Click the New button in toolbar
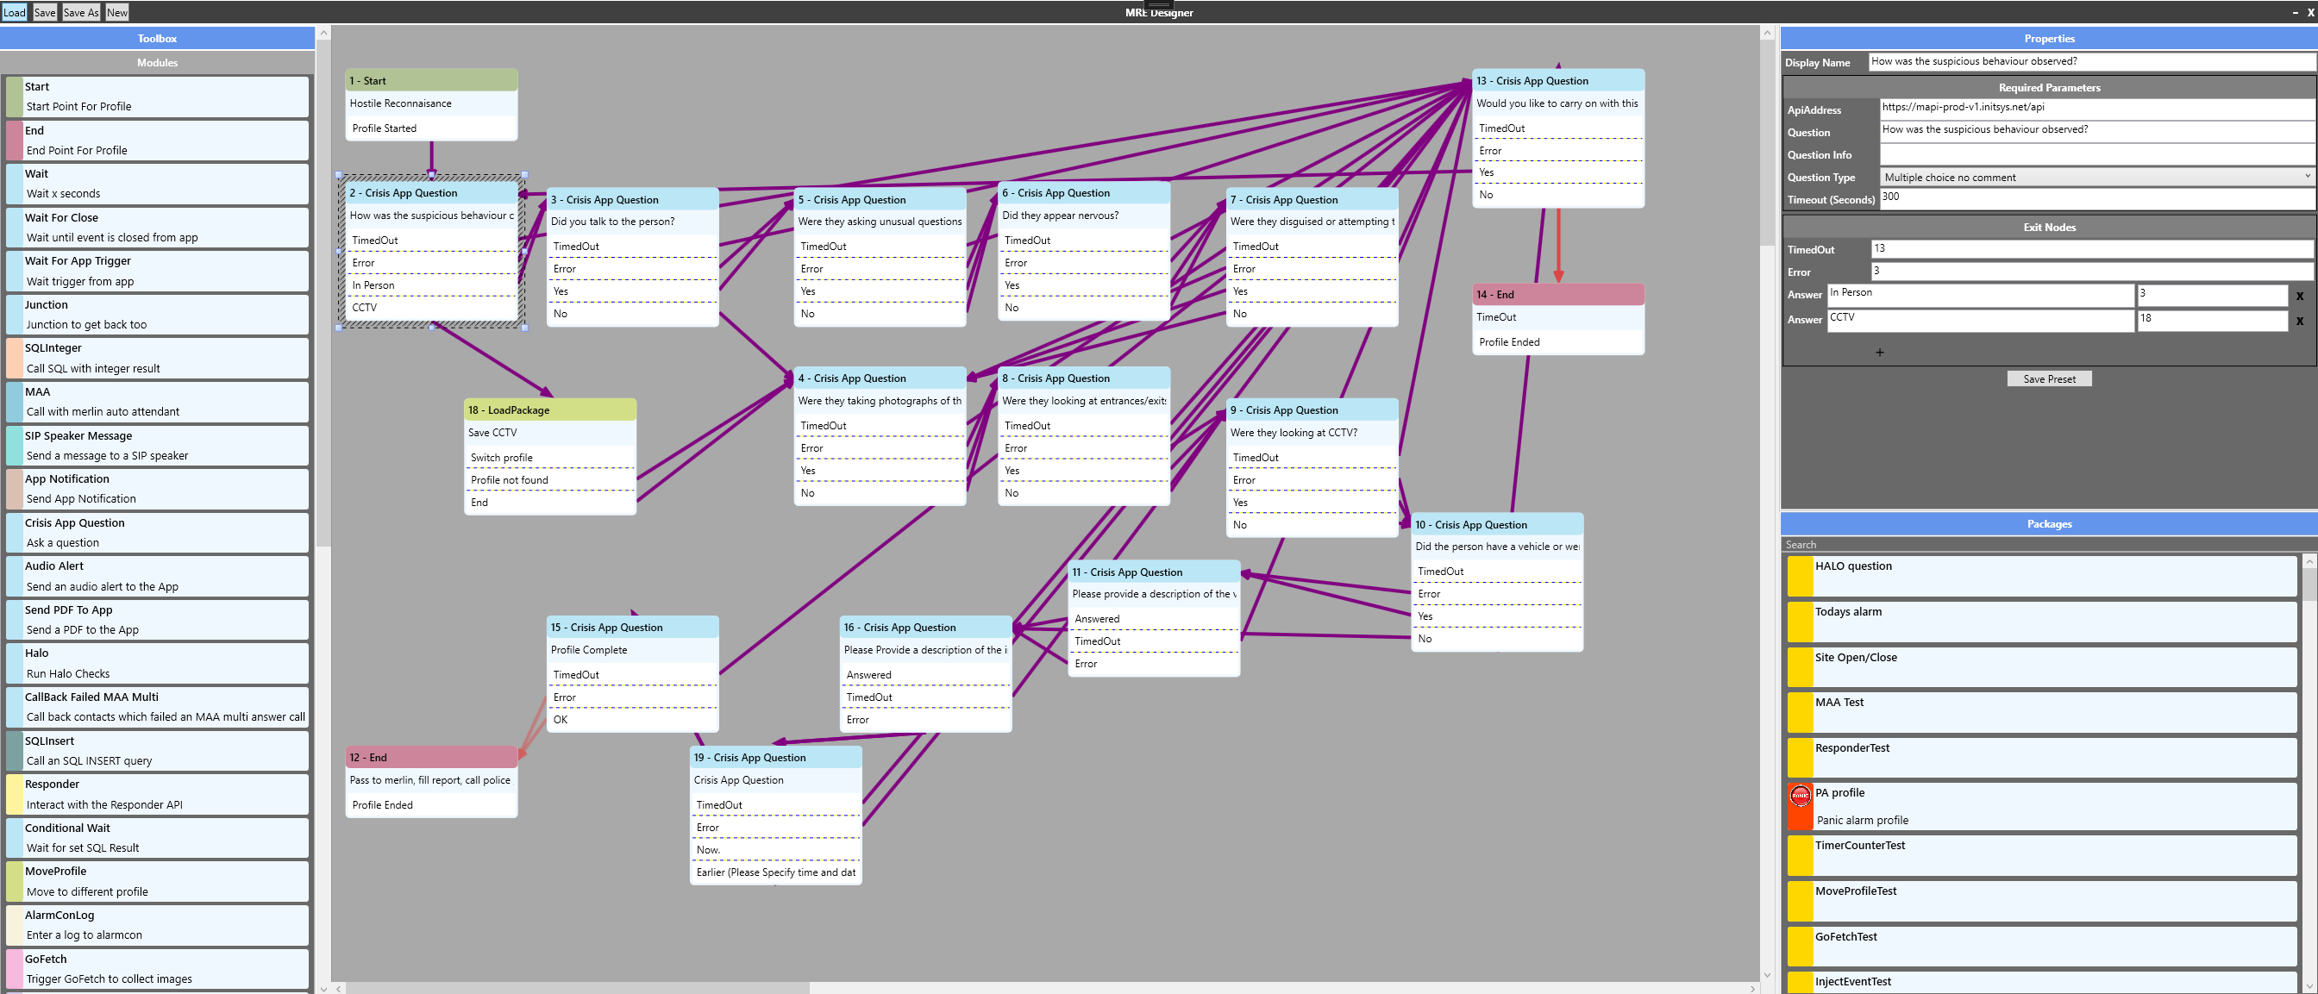Image resolution: width=2318 pixels, height=994 pixels. [114, 12]
